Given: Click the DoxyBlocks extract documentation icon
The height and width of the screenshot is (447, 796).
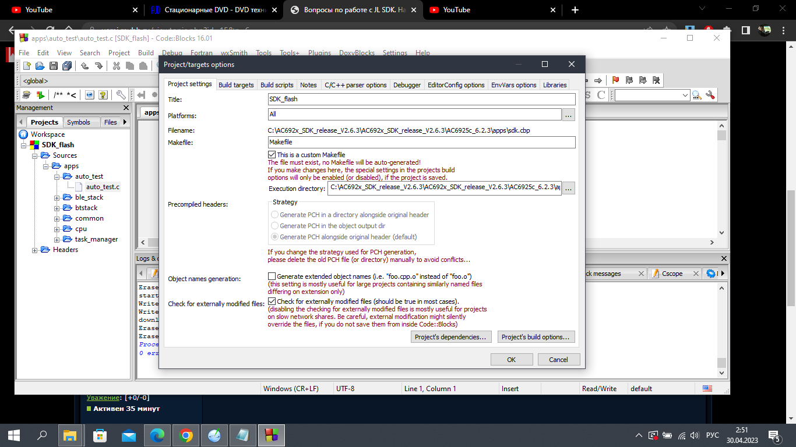Looking at the screenshot, I should (40, 95).
